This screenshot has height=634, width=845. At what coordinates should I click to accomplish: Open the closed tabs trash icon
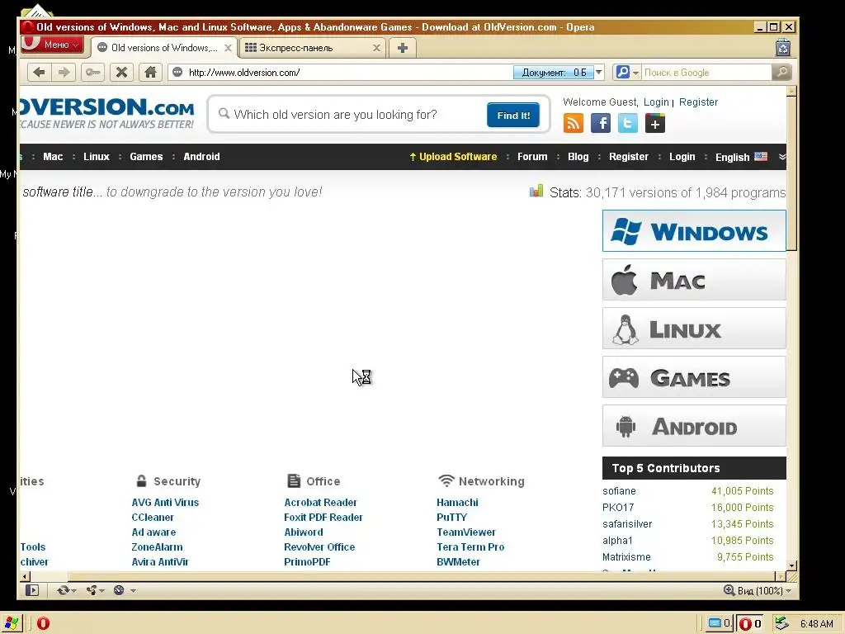pyautogui.click(x=783, y=48)
